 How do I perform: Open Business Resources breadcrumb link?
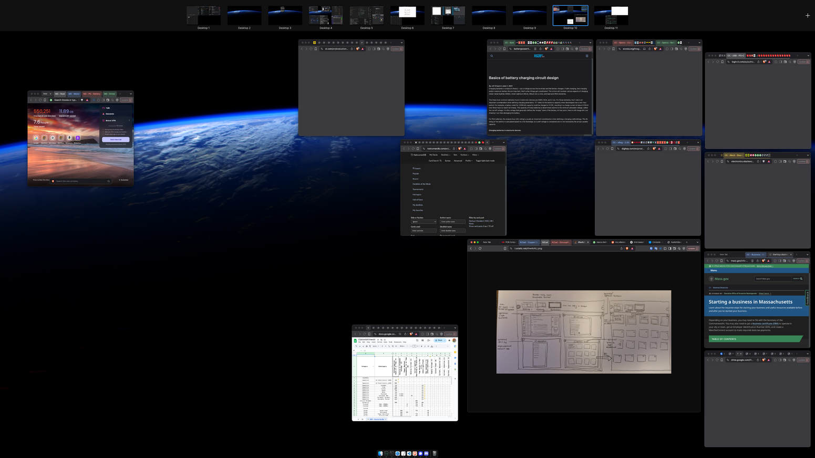coord(720,288)
